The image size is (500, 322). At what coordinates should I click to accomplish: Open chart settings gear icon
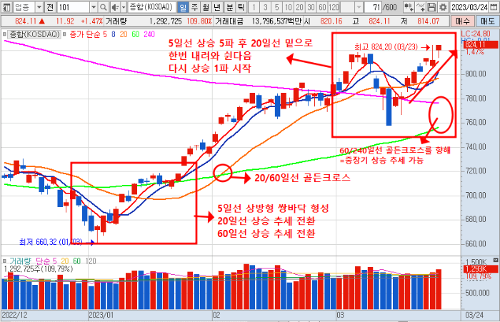[x=442, y=7]
